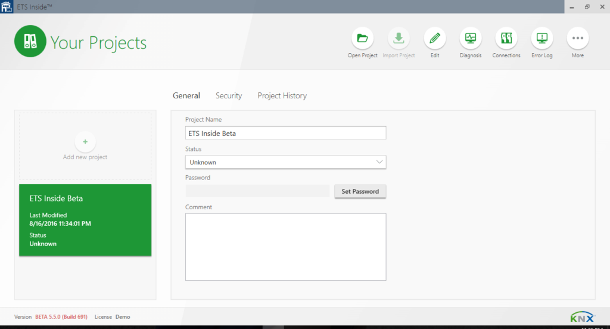Click the Edit pencil icon

434,38
